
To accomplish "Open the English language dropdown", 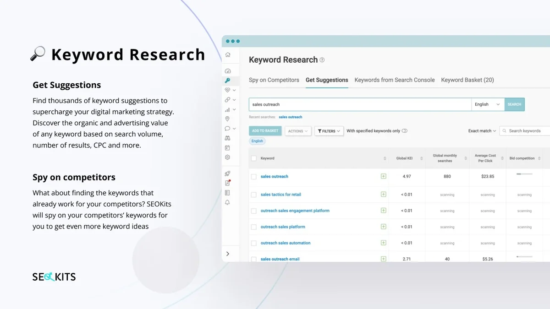I will coord(487,104).
